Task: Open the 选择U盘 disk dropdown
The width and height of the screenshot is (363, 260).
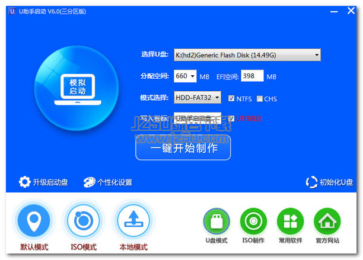Action: (247, 54)
